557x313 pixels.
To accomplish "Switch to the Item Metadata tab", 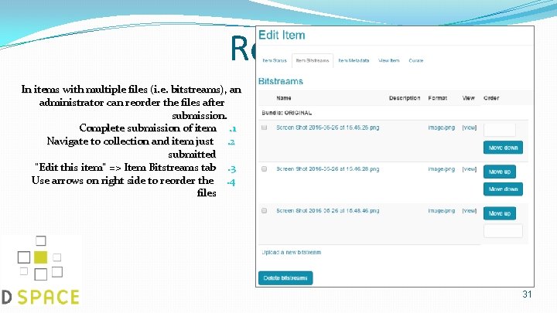I will (x=354, y=61).
